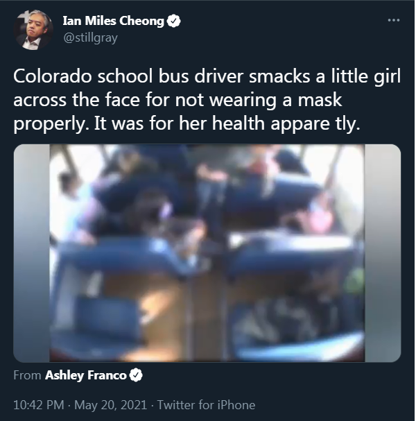Click verified checkmark next to Ashley Franco
The image size is (416, 421).
point(136,375)
